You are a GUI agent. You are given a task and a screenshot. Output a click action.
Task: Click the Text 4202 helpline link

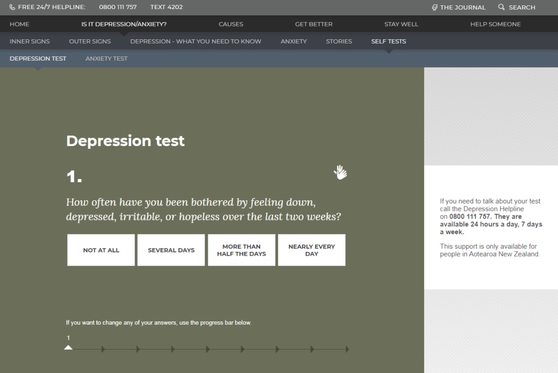point(166,7)
